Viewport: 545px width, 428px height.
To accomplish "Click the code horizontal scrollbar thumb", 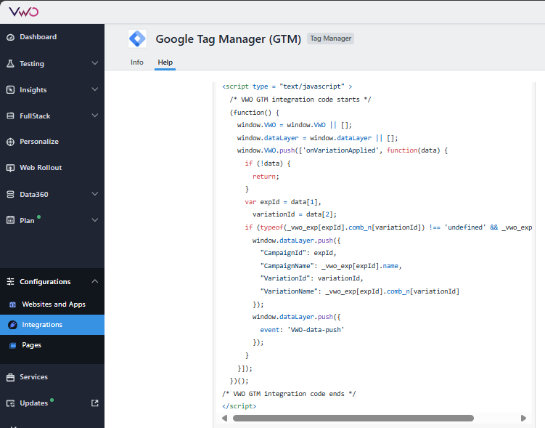I will click(353, 418).
